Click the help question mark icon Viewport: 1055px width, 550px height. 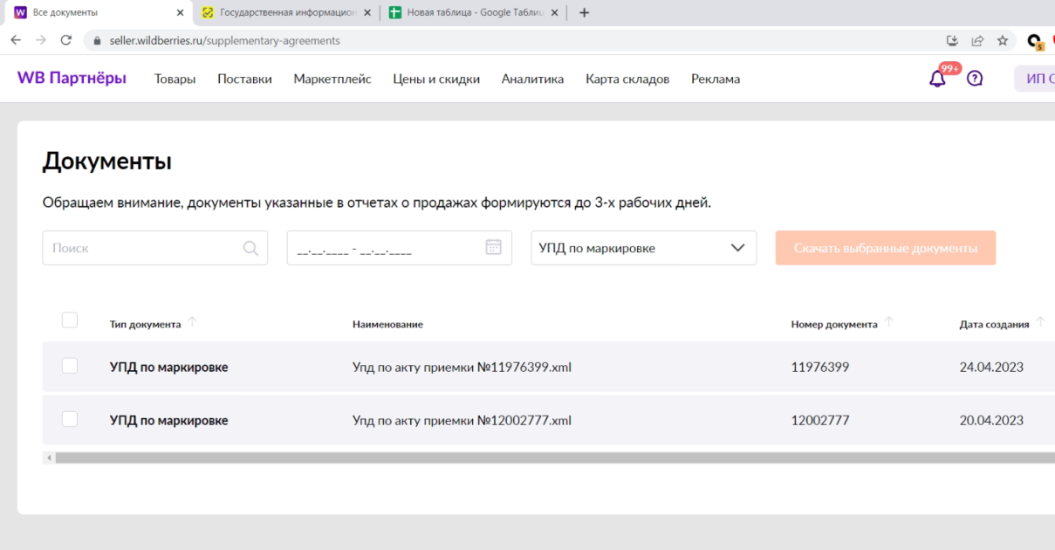click(x=976, y=79)
